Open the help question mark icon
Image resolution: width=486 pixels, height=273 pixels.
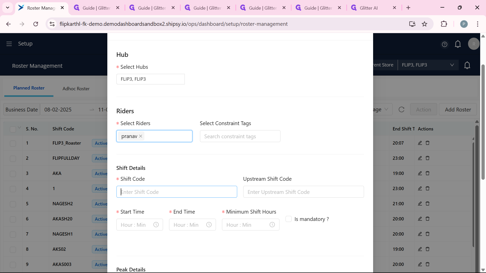point(444,44)
